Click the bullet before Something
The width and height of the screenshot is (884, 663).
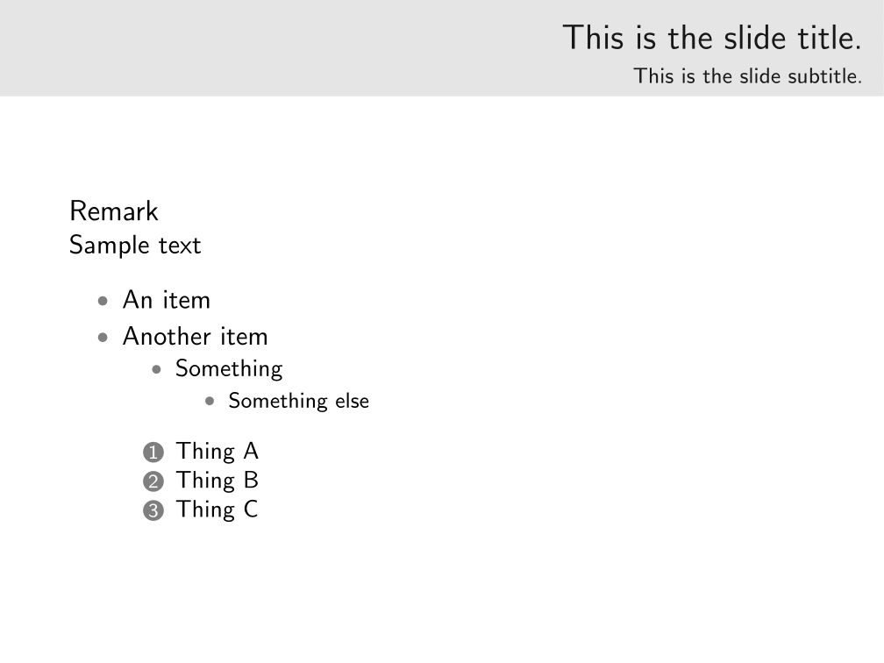pyautogui.click(x=157, y=370)
